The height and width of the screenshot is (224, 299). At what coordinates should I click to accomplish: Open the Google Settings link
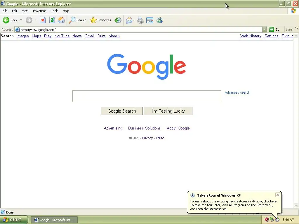(x=271, y=36)
